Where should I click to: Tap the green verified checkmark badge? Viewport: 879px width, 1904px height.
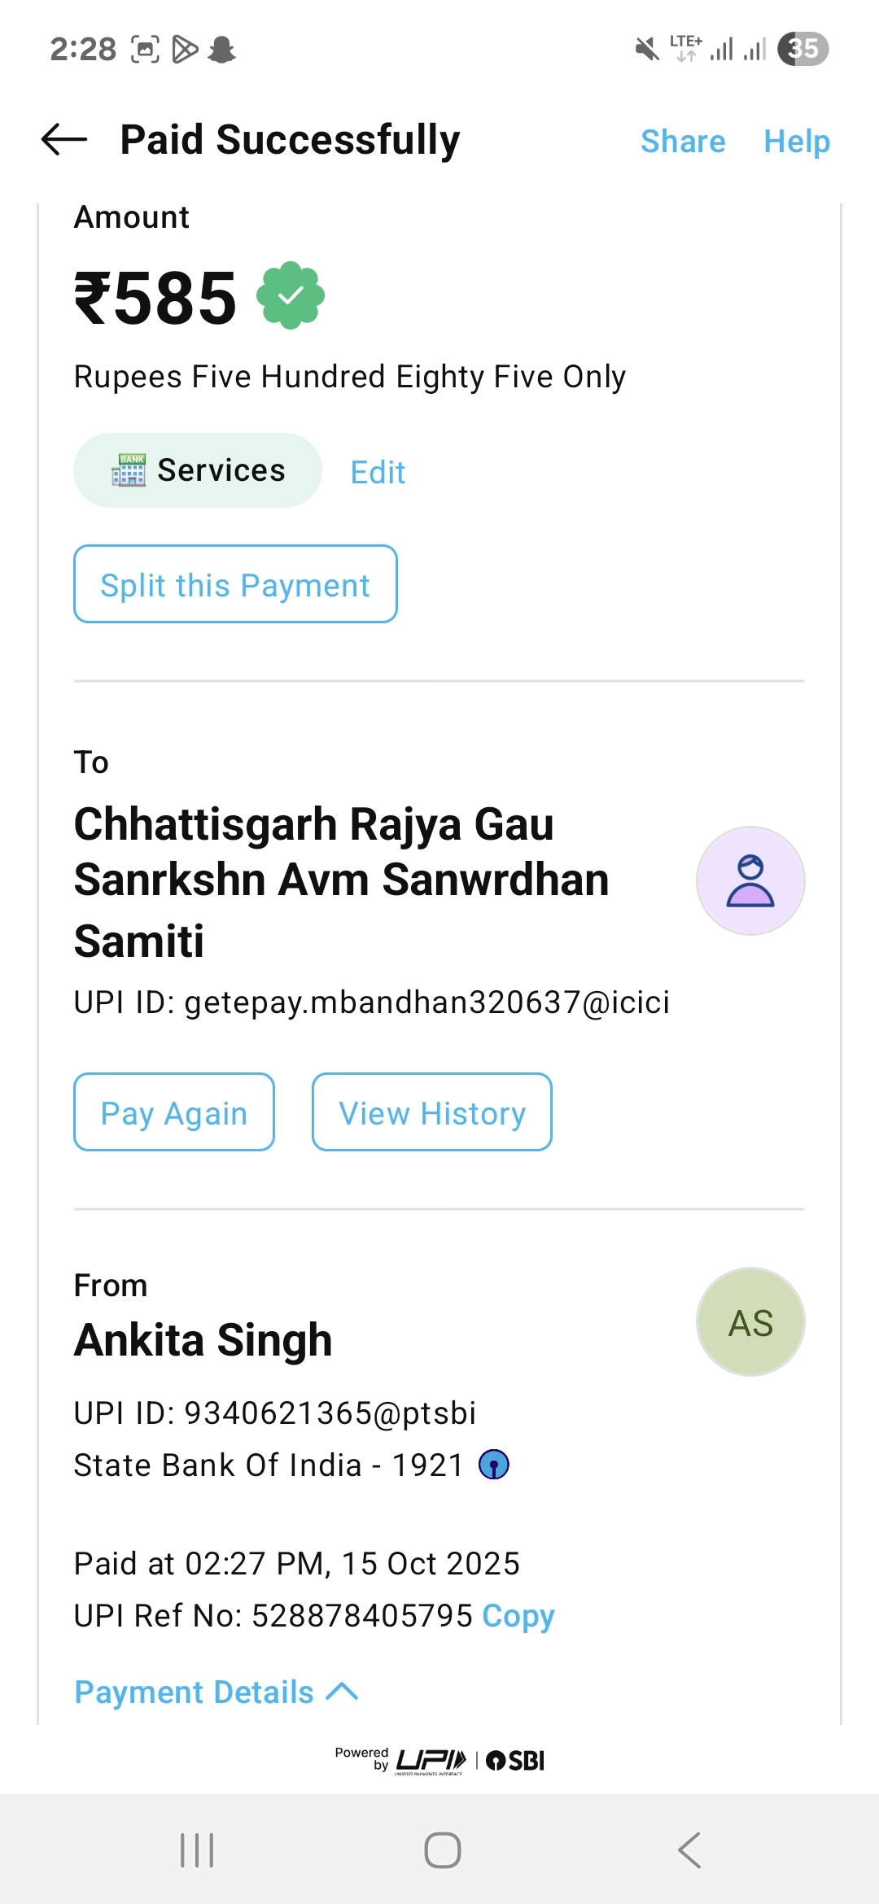pyautogui.click(x=291, y=295)
